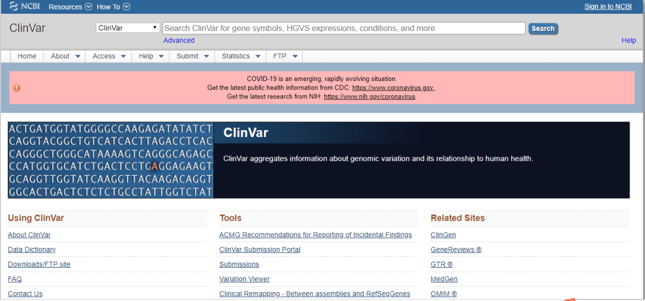
Task: Click the Tools section heading
Action: tap(231, 218)
